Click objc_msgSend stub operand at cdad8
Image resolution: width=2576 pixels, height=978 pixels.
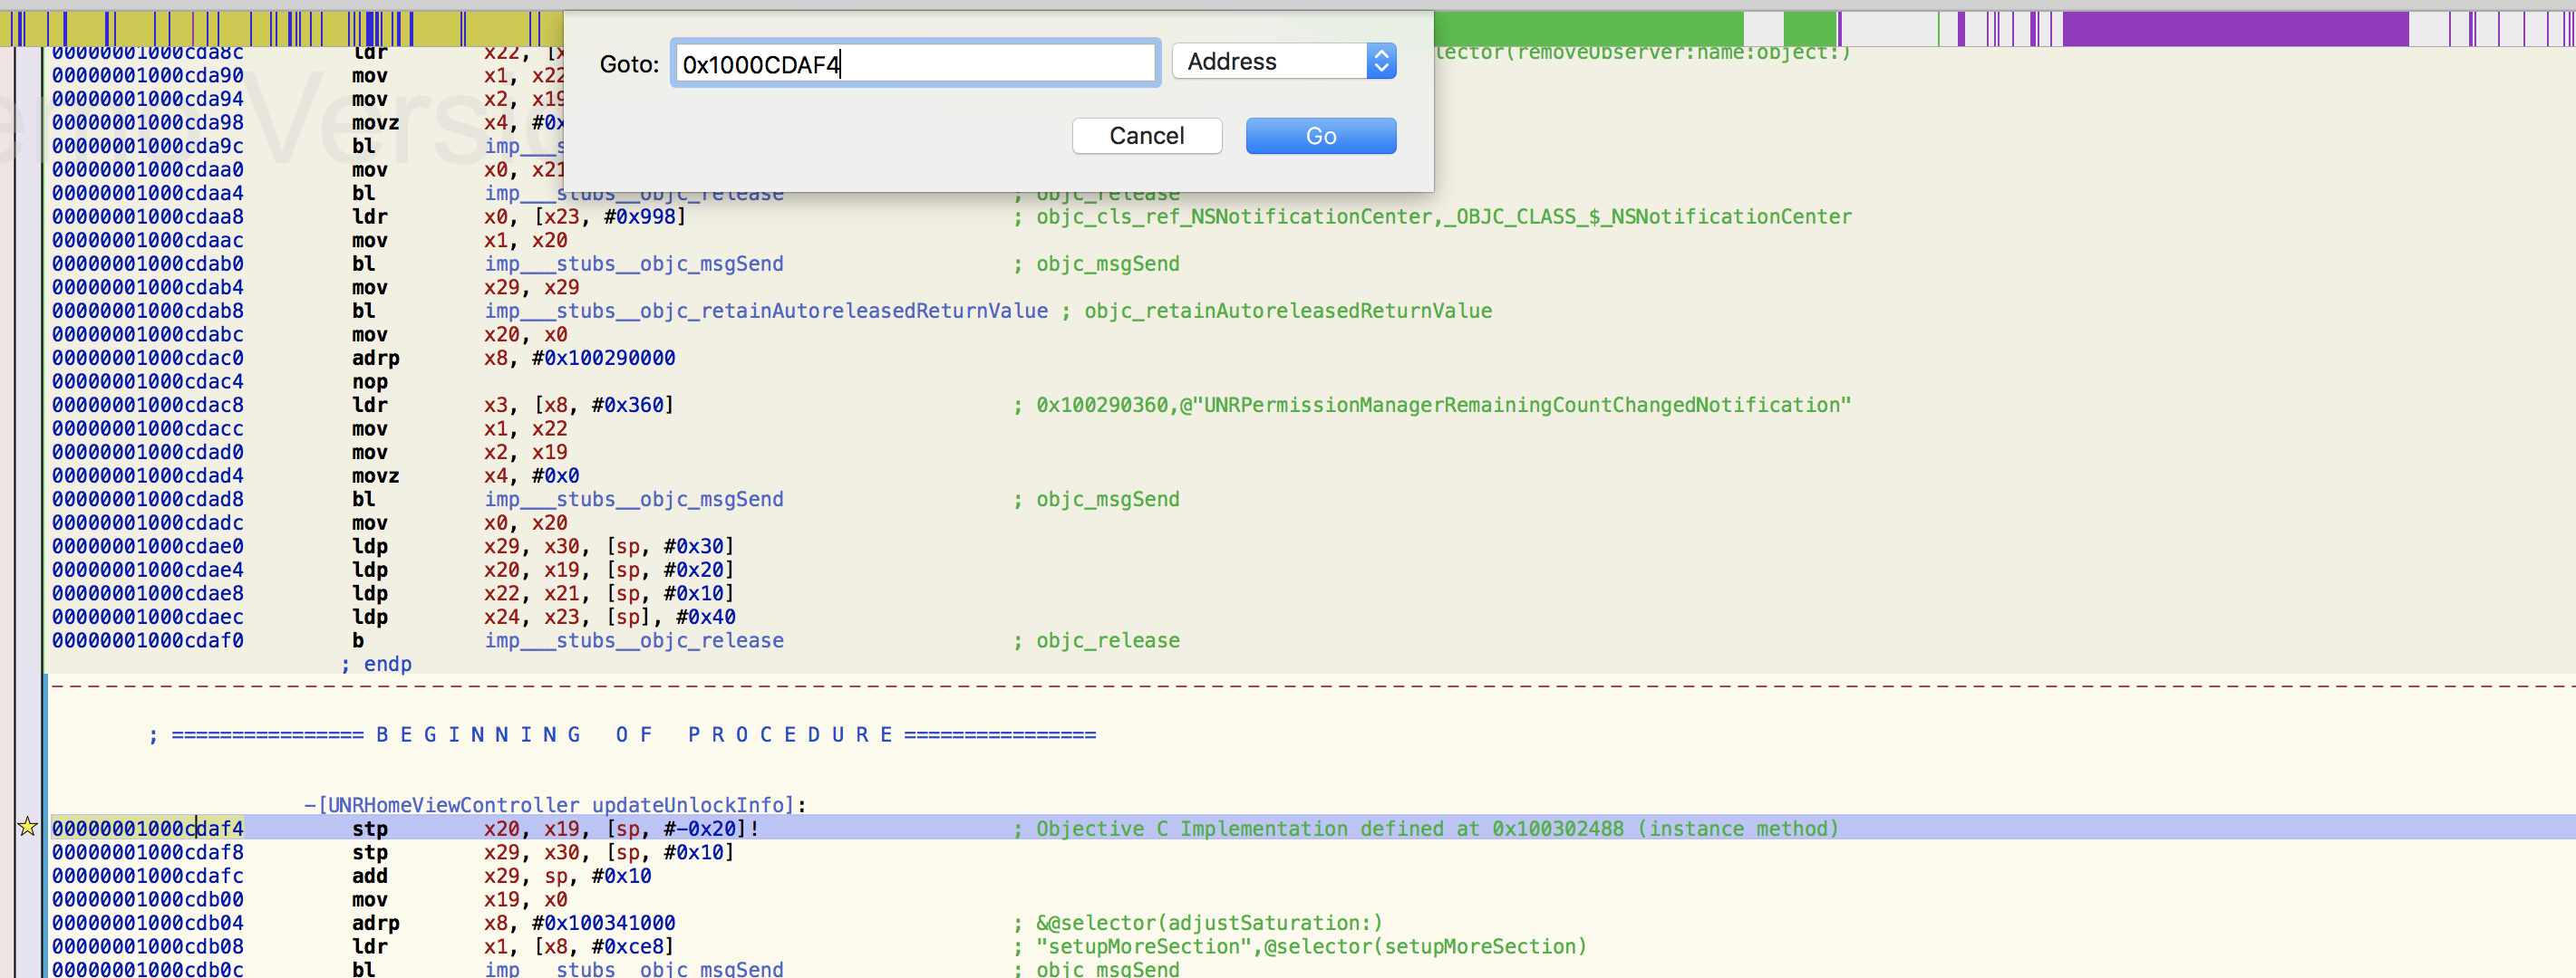pos(634,500)
